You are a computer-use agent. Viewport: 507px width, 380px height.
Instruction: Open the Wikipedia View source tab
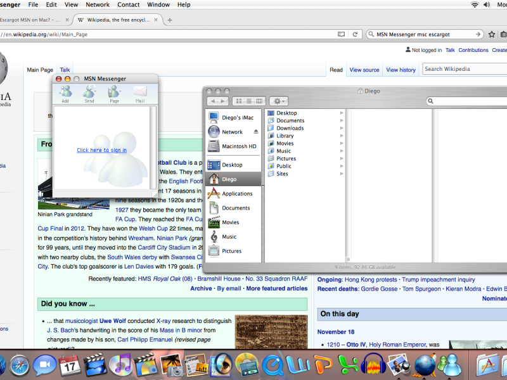click(364, 70)
